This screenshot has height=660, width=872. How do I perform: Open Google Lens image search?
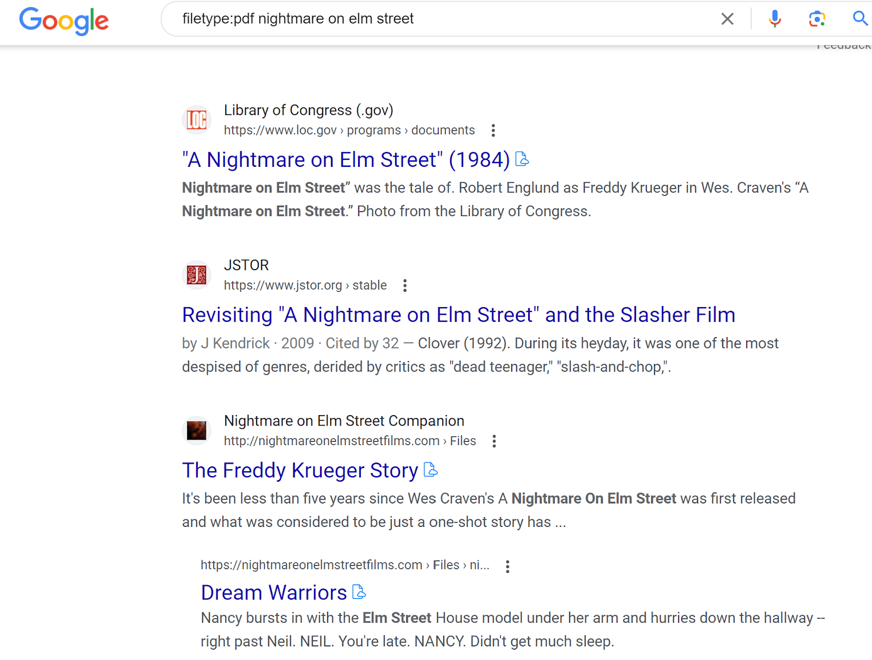point(816,19)
